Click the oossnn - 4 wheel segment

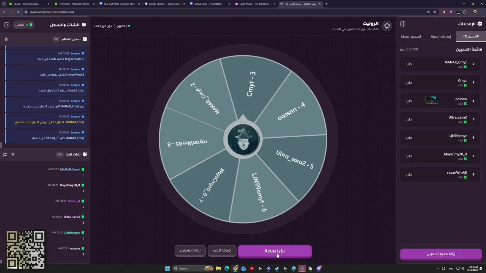point(292,111)
